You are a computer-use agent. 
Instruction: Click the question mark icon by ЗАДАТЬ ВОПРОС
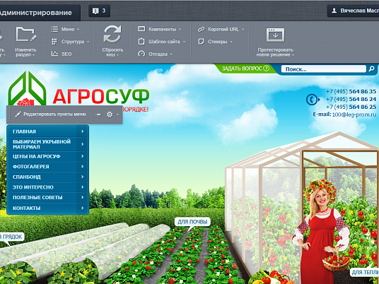266,69
